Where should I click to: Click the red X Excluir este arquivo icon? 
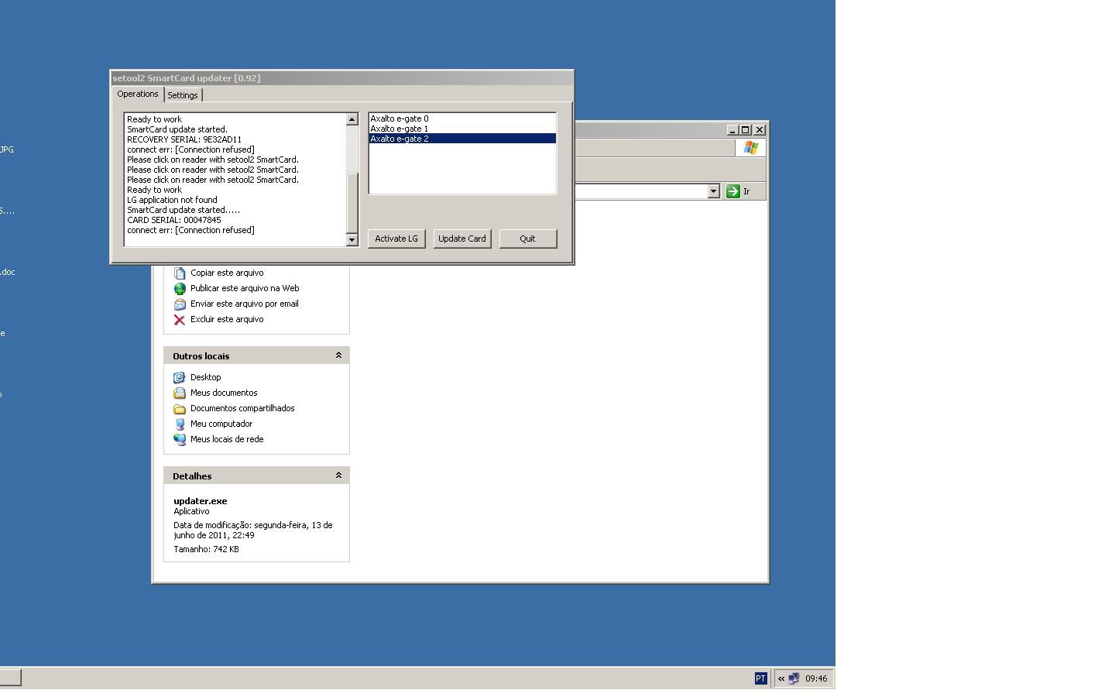pyautogui.click(x=180, y=319)
